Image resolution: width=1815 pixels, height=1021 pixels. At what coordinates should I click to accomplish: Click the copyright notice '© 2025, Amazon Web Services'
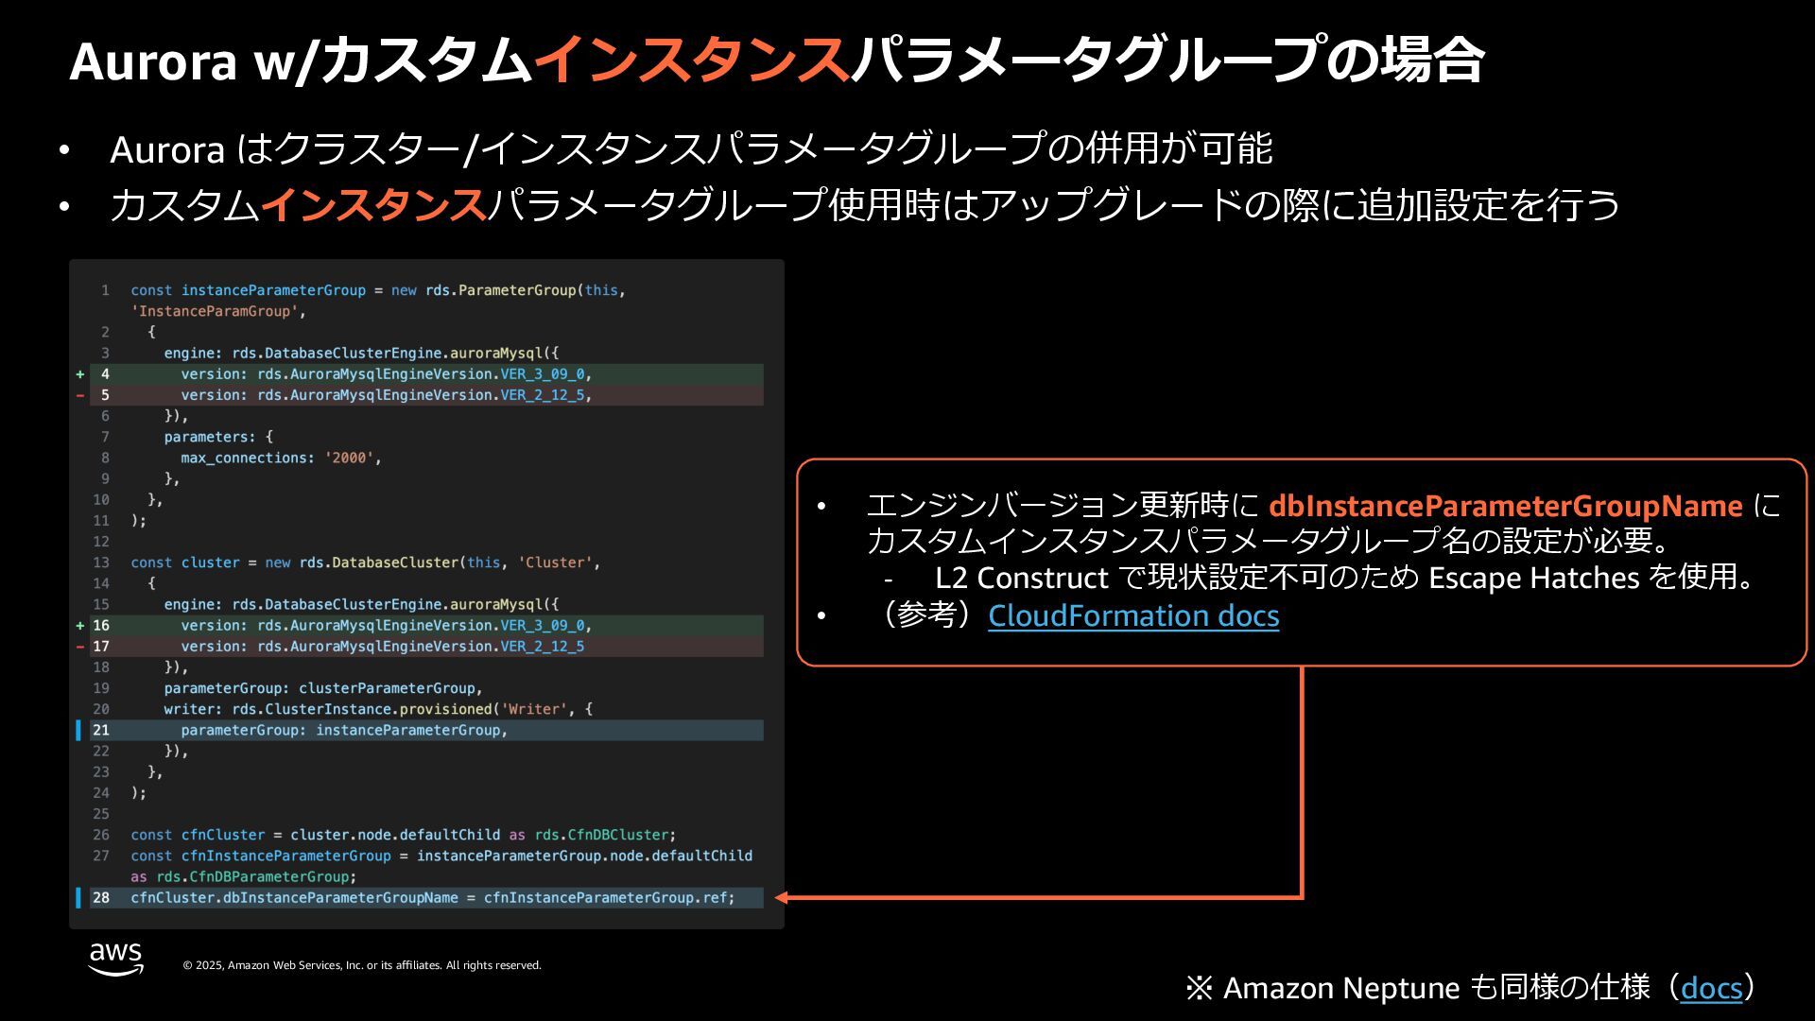point(362,965)
